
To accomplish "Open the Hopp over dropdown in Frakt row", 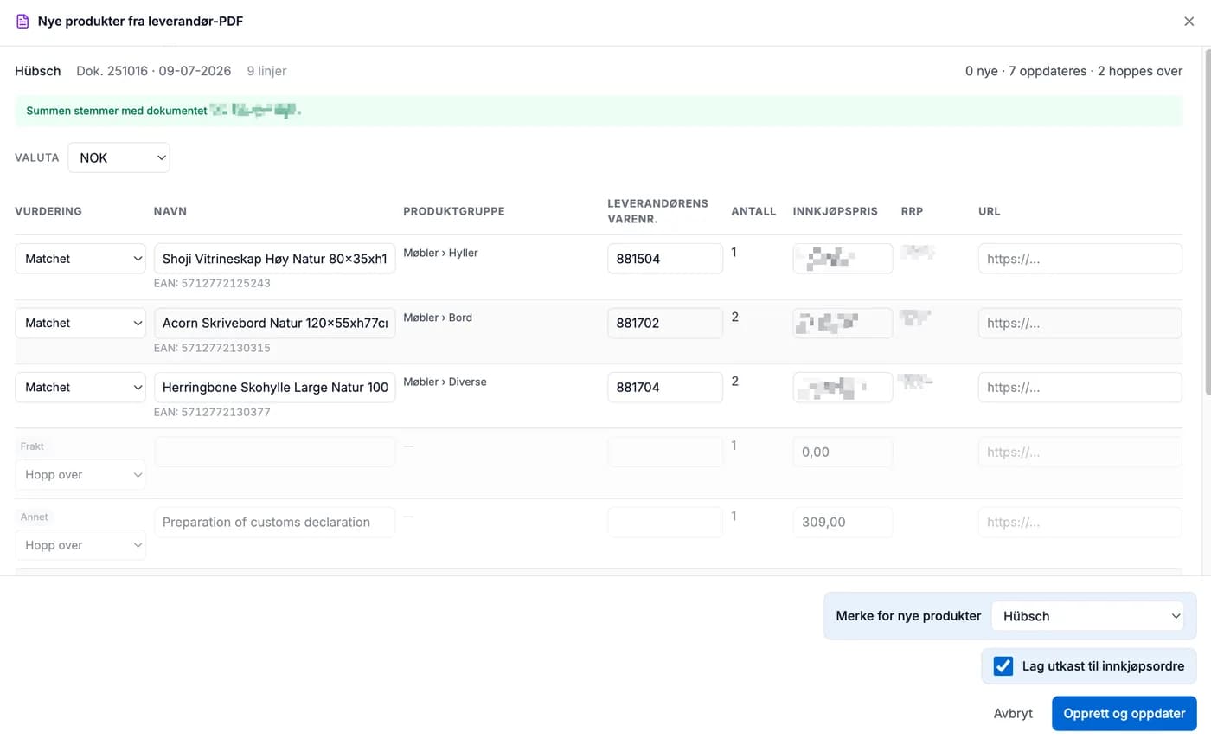I will pyautogui.click(x=80, y=474).
